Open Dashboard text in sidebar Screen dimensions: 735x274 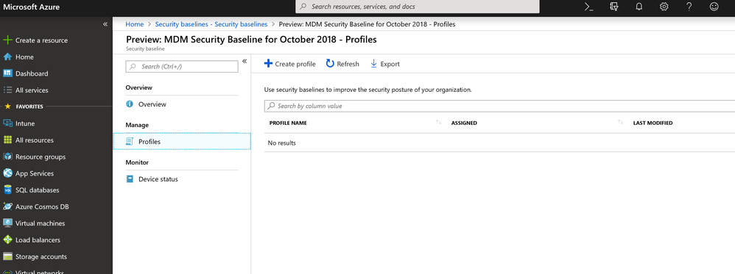(x=32, y=74)
